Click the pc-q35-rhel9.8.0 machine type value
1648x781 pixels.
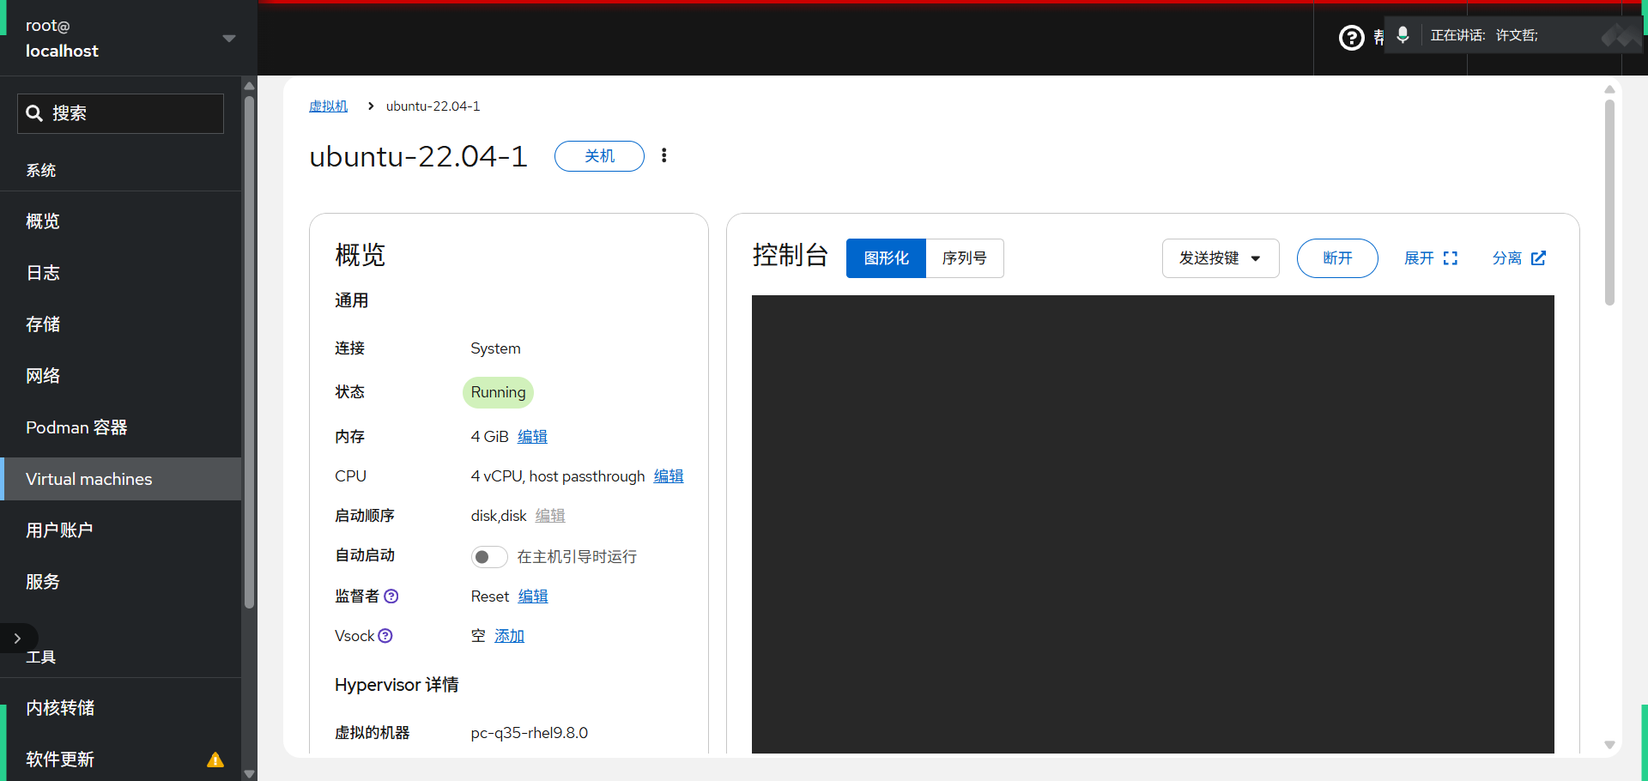pos(529,732)
